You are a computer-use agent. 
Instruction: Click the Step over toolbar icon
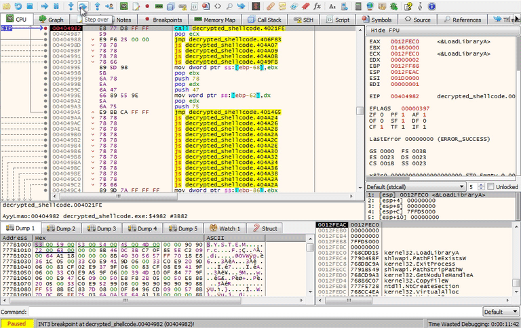click(82, 5)
